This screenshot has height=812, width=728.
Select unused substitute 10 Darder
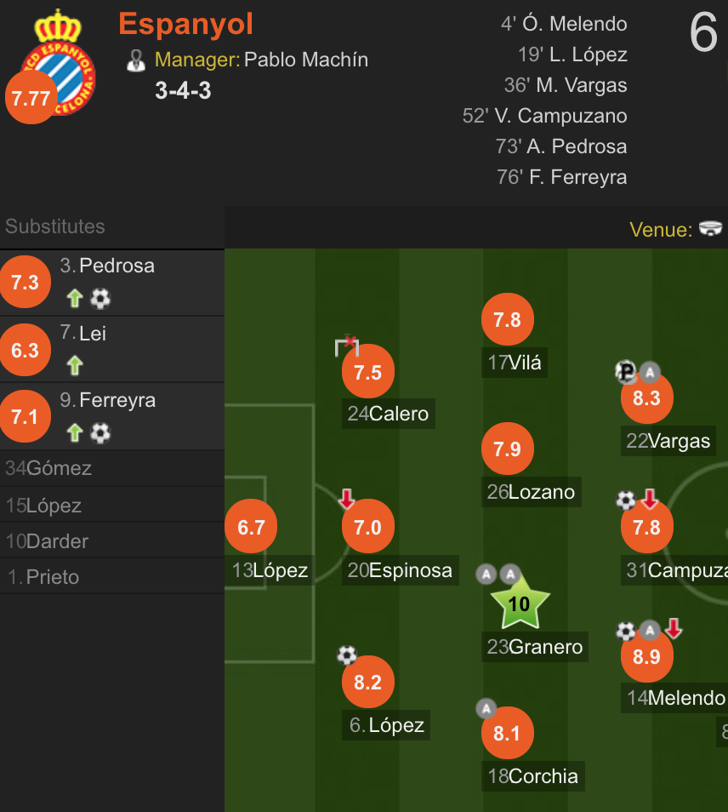112,540
